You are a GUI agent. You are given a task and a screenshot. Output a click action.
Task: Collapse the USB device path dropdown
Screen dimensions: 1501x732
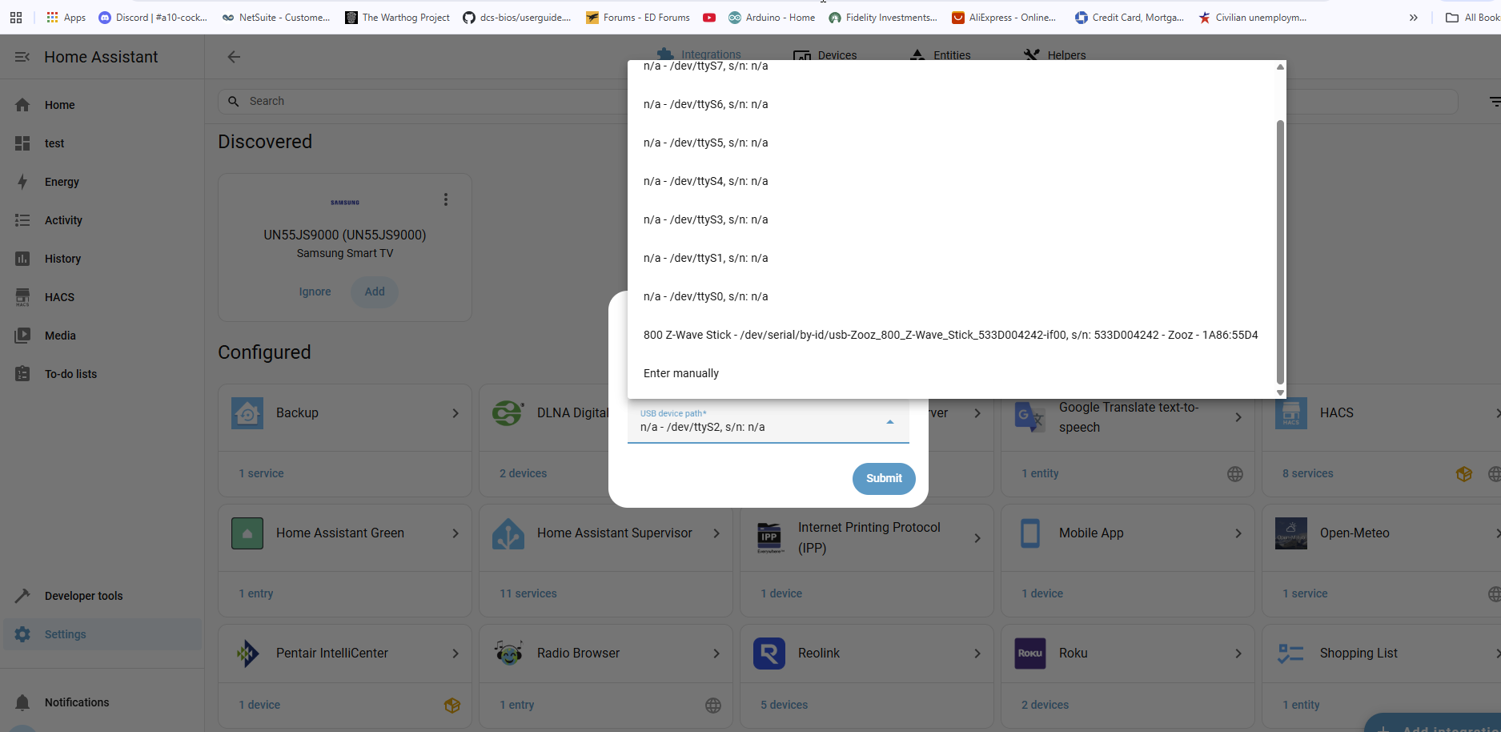890,422
